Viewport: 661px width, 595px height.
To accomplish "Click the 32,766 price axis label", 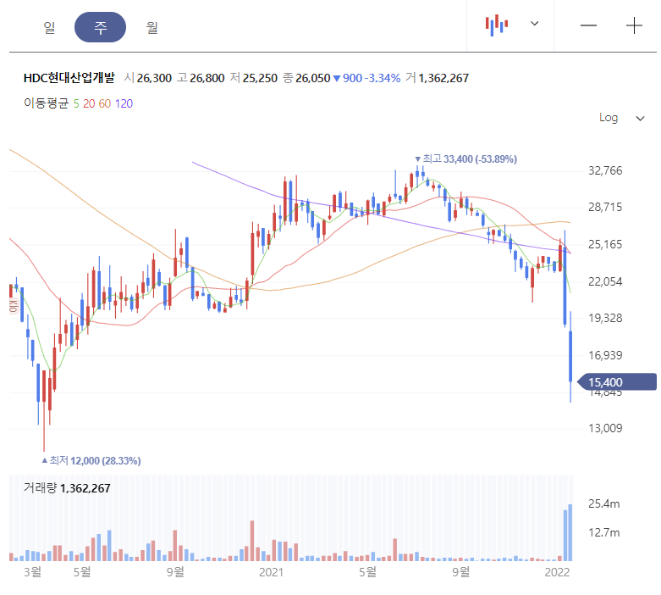I will coord(605,170).
